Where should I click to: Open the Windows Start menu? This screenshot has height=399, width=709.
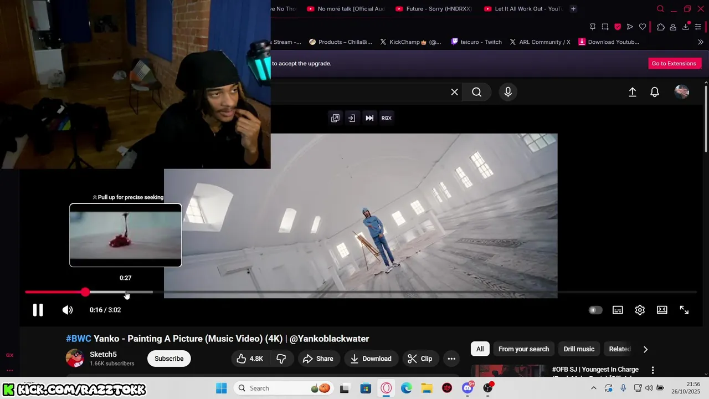pos(221,388)
